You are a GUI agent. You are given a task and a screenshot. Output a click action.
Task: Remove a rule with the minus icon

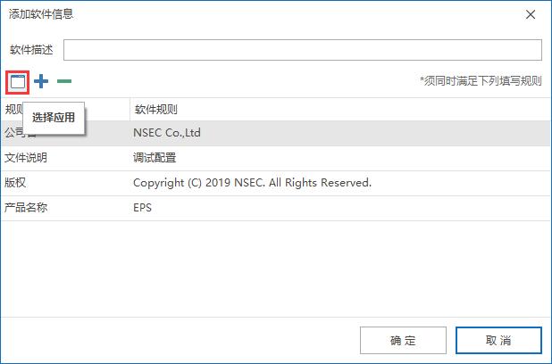64,81
